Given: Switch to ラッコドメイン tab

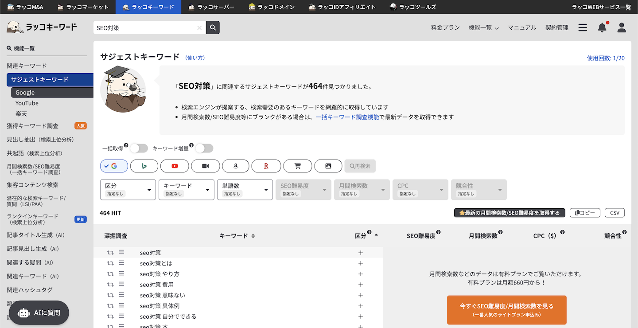Looking at the screenshot, I should point(272,7).
